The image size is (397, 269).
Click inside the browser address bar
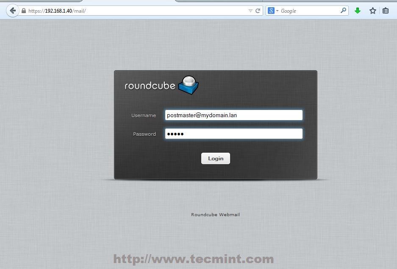tap(127, 10)
